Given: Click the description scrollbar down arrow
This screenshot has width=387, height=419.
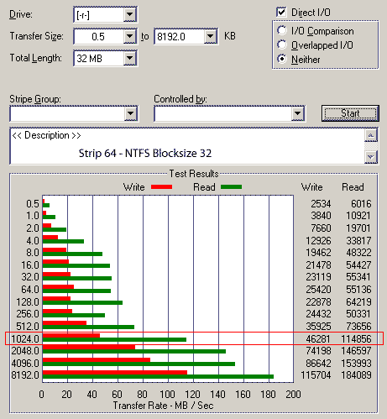Looking at the screenshot, I should click(x=371, y=157).
